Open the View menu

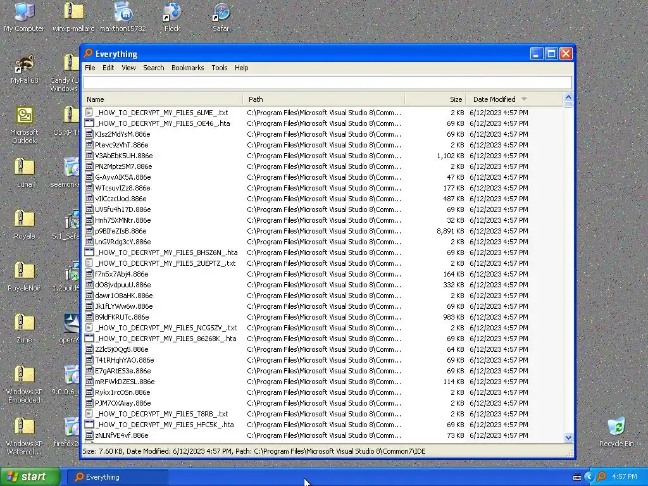tap(128, 68)
